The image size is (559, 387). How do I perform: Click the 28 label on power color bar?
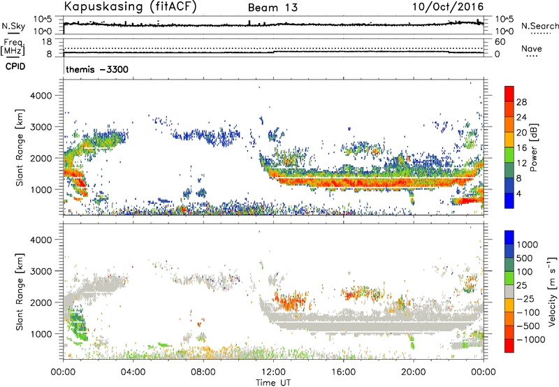click(521, 102)
